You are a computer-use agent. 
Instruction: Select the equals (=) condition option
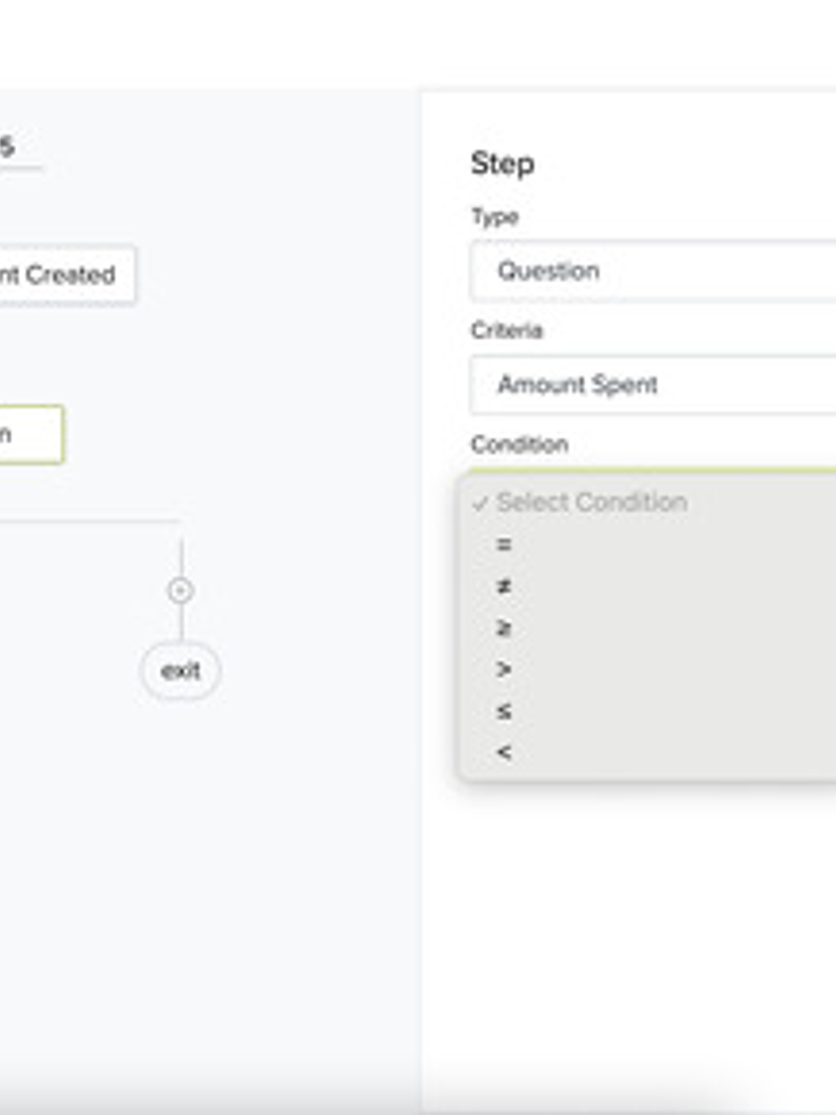pyautogui.click(x=504, y=545)
